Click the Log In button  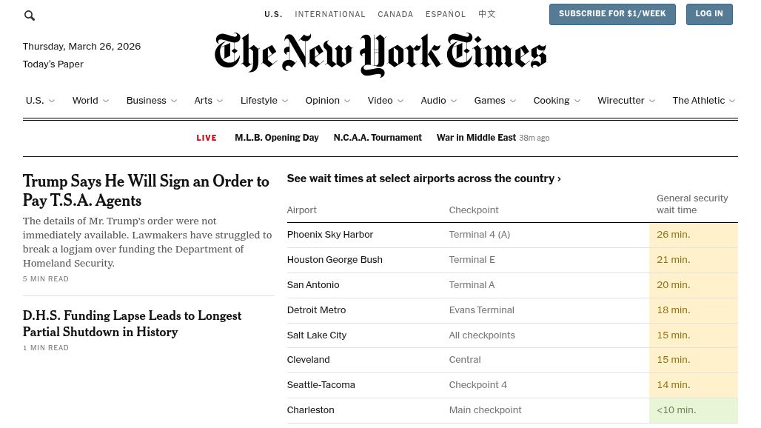(708, 14)
